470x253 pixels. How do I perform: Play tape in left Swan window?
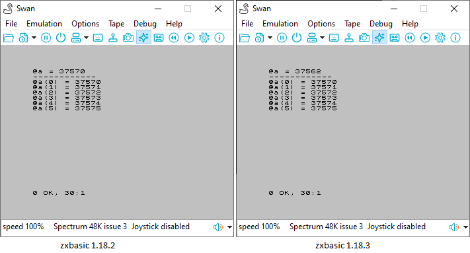coord(189,38)
